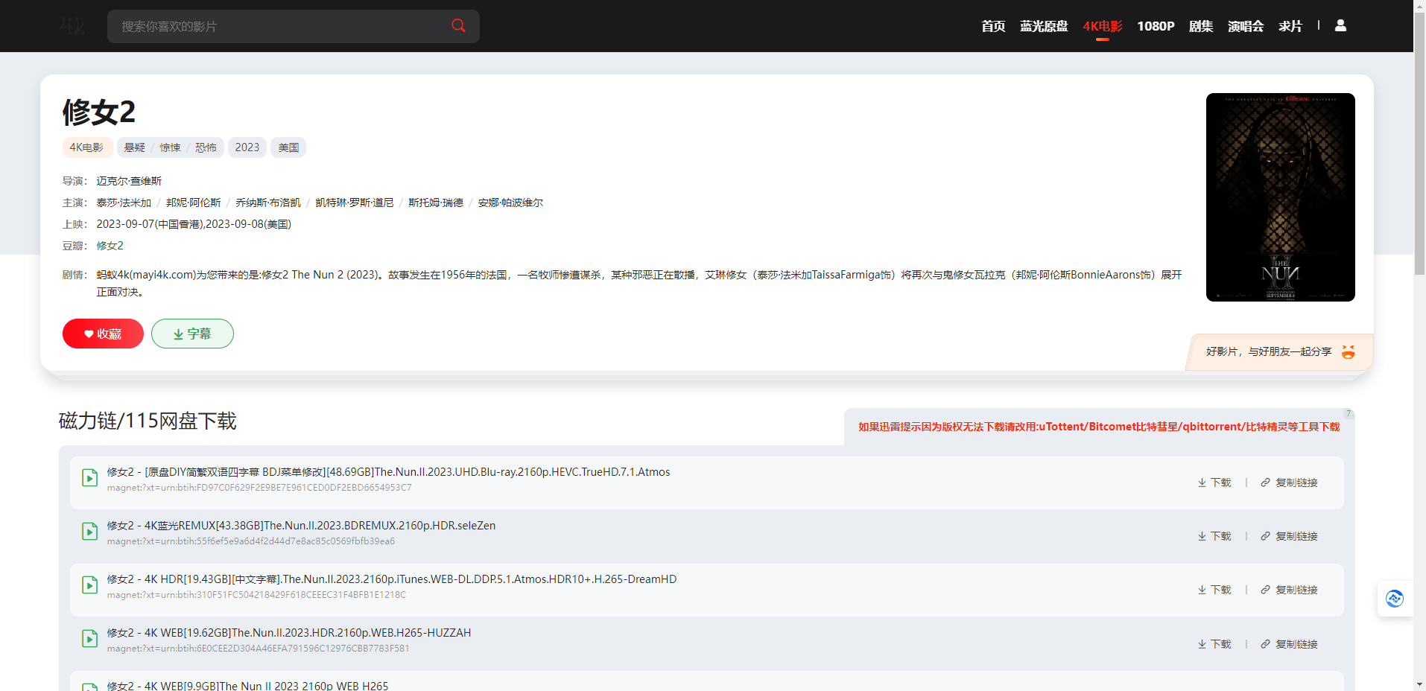Click the 收藏 button

103,334
